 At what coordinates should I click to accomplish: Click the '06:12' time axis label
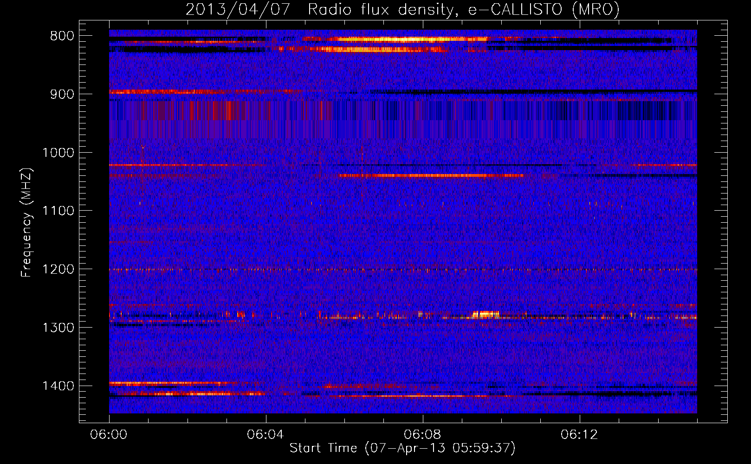[579, 435]
